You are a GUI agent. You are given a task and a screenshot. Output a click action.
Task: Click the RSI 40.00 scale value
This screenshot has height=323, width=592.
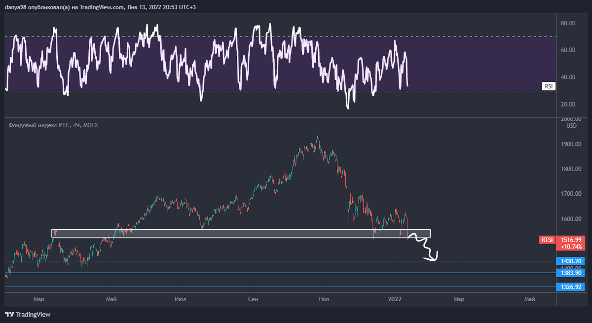568,77
